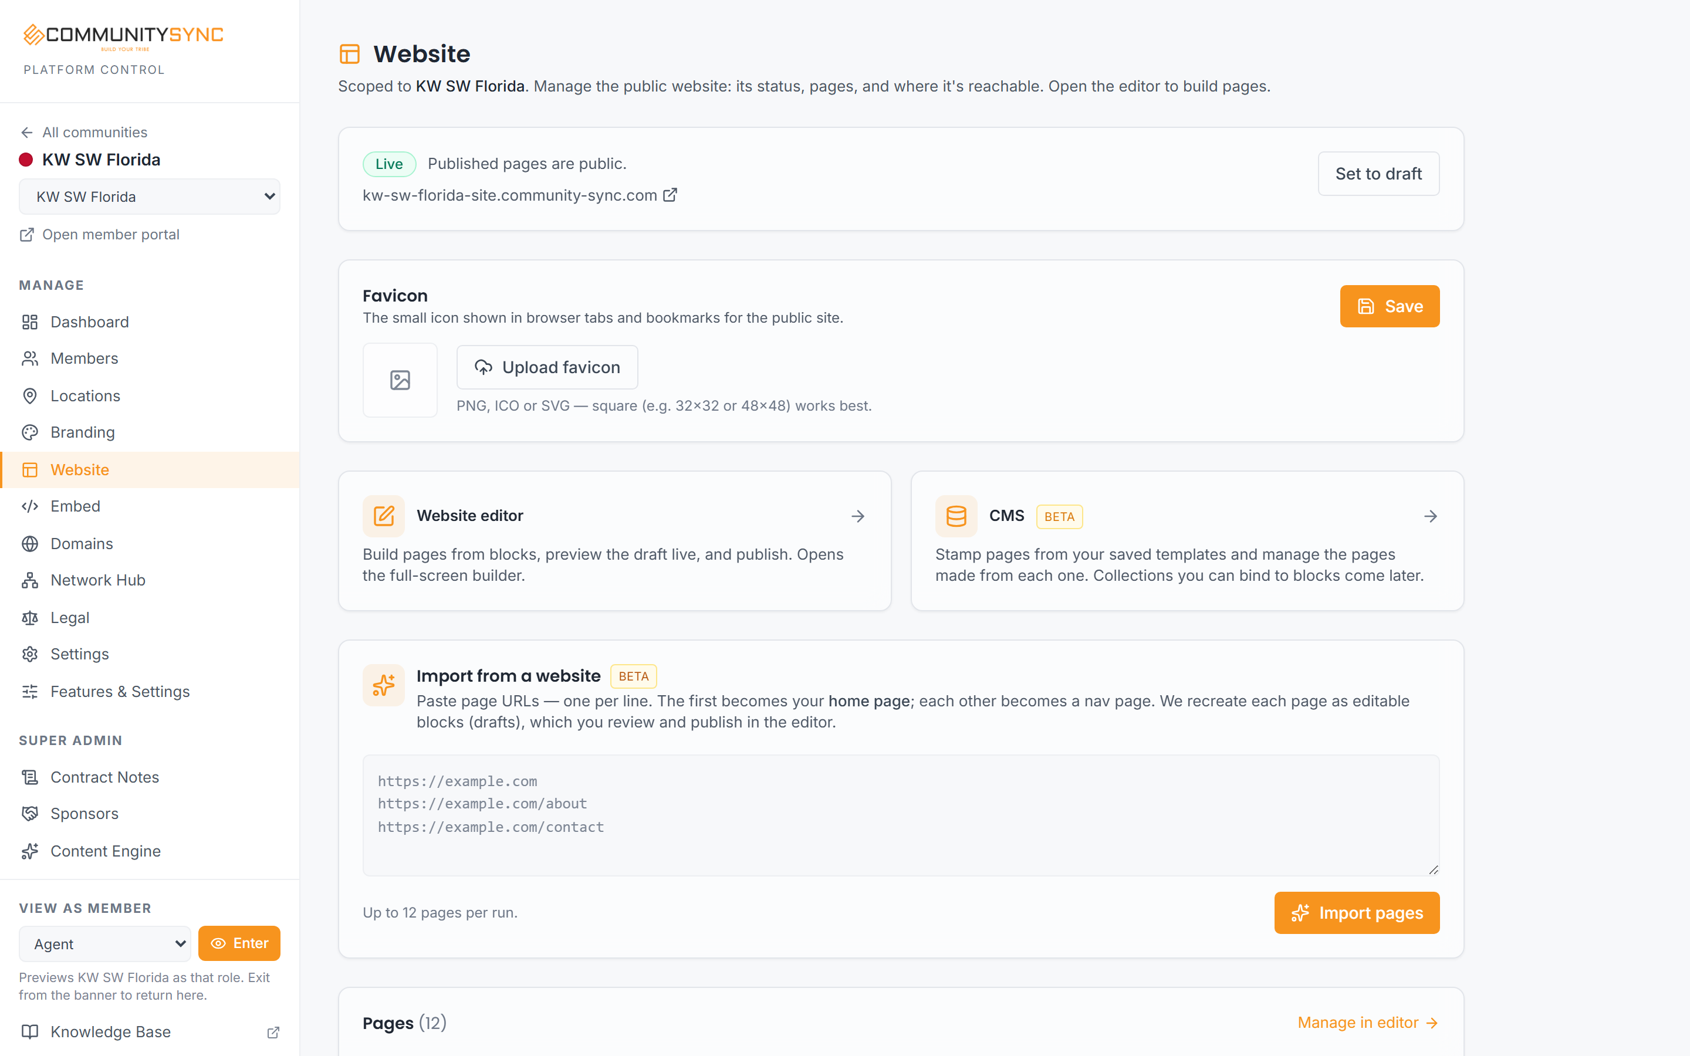Click the Embed code icon
The height and width of the screenshot is (1056, 1690).
[30, 506]
